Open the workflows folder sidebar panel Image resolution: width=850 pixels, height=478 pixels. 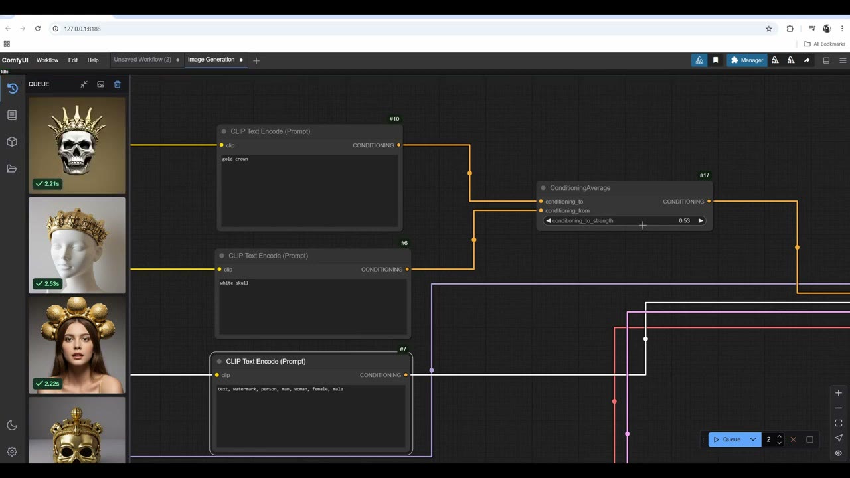coord(12,169)
